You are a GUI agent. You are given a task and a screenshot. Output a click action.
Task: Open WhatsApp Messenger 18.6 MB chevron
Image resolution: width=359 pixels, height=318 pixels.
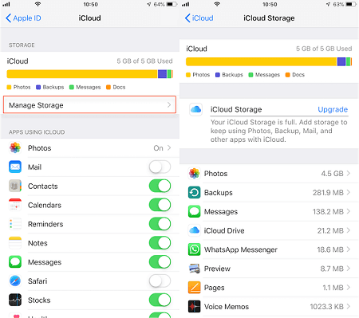(349, 249)
